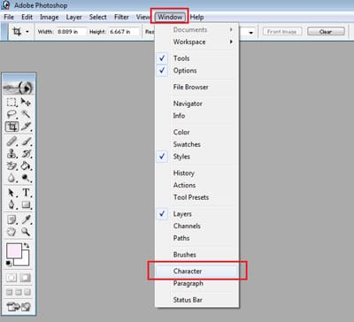Select the Eraser tool
354x322 pixels.
[12, 165]
